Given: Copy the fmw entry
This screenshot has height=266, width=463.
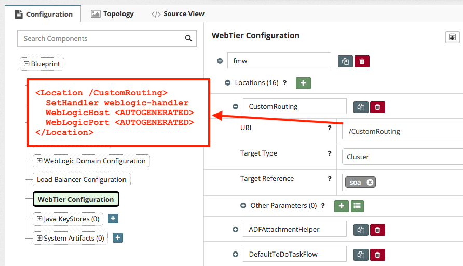Looking at the screenshot, I should (345, 61).
